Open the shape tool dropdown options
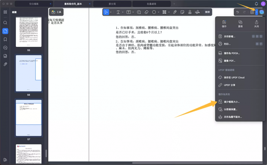The width and height of the screenshot is (267, 165). coord(169,12)
